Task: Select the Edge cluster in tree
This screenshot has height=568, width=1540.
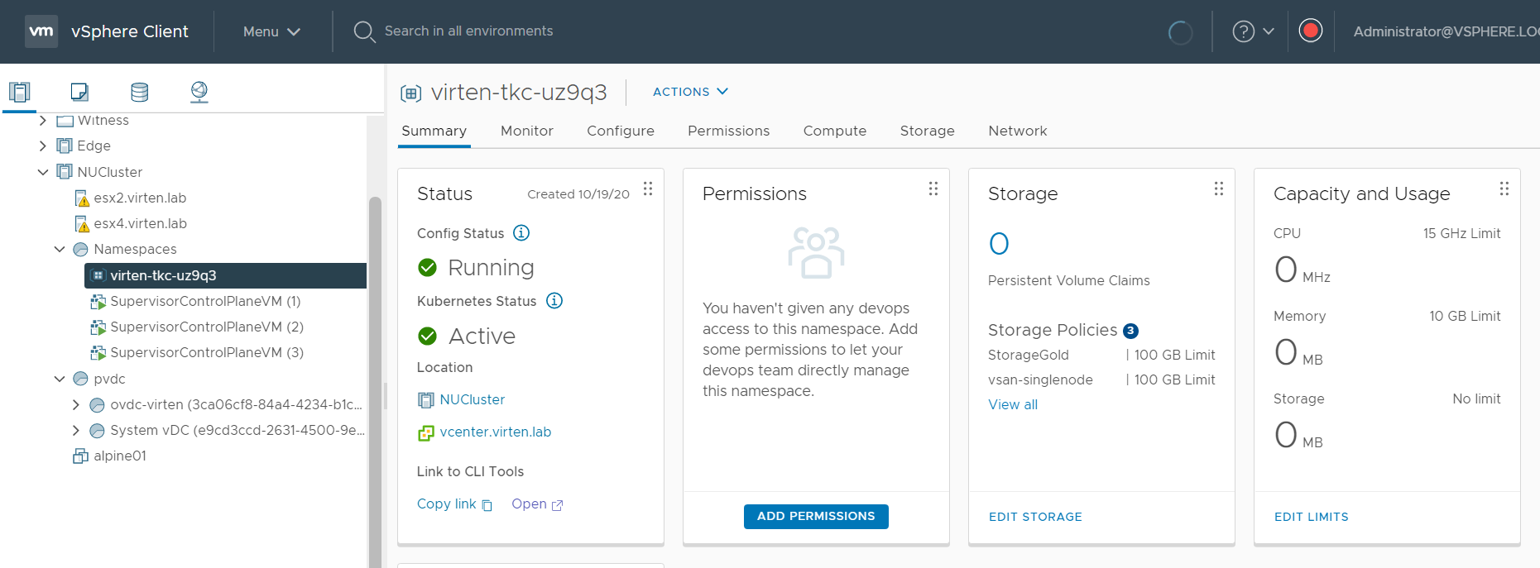Action: coord(94,146)
